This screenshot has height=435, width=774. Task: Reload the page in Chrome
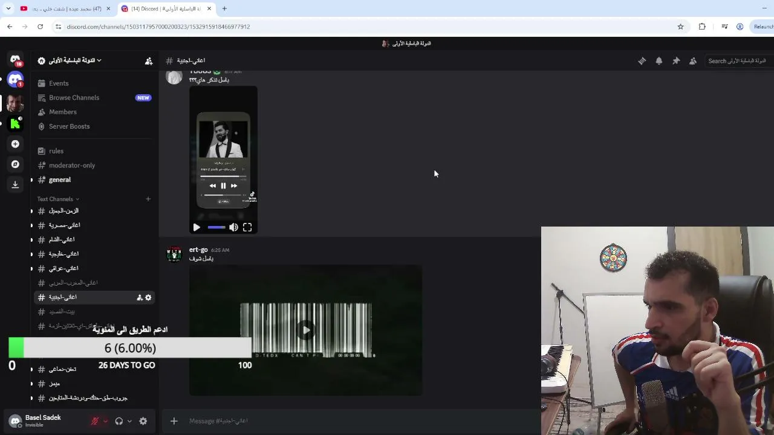[40, 27]
